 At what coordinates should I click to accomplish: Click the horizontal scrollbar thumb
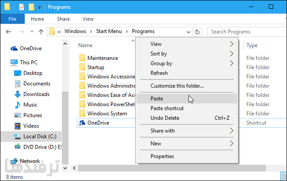(x=172, y=168)
